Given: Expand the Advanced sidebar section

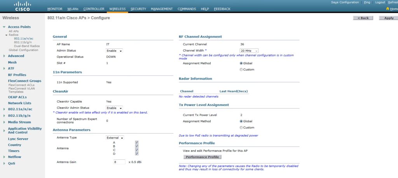Looking at the screenshot, I should coord(4,56).
